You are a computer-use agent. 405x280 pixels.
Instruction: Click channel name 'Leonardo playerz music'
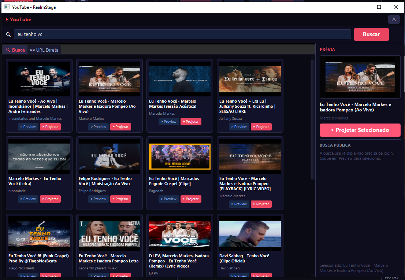pyautogui.click(x=98, y=268)
